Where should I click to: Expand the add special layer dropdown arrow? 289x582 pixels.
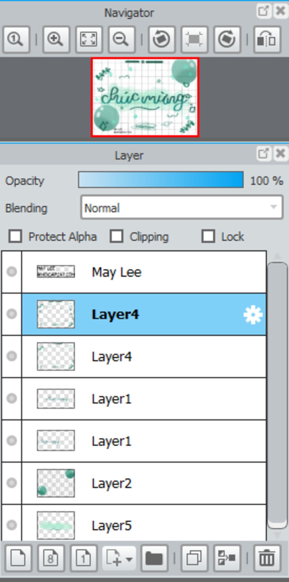(129, 559)
